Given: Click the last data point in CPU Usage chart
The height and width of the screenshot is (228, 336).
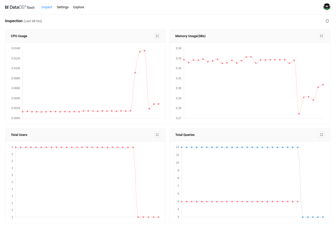Looking at the screenshot, I should click(158, 104).
